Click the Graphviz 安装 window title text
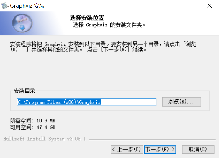Viewport: 219px width, 158px height. 27,6
